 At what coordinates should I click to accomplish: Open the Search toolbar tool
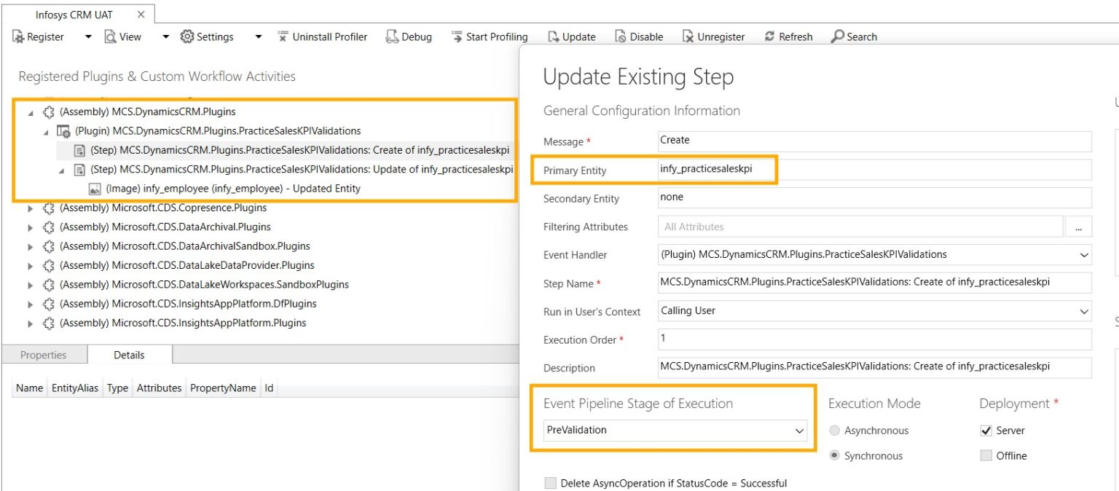click(854, 36)
